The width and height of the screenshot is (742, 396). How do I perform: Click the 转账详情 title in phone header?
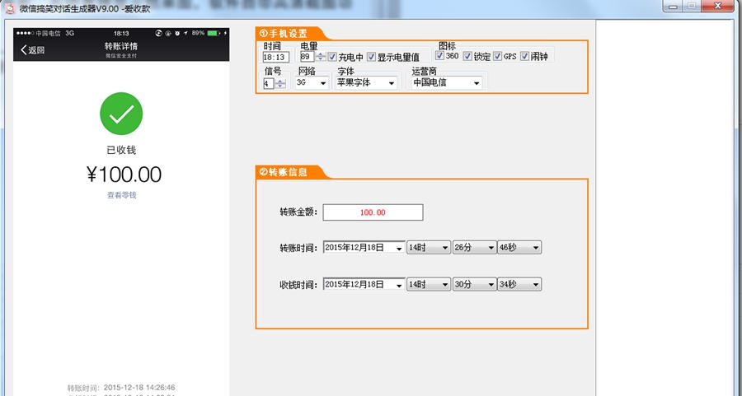(121, 46)
